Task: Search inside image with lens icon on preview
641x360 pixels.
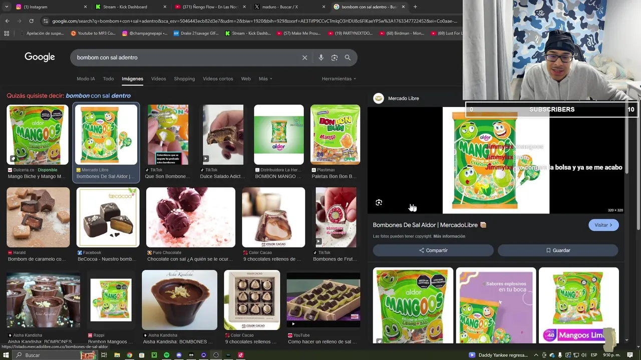Action: coord(379,202)
